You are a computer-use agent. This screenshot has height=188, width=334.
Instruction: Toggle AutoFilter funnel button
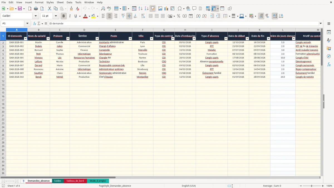pyautogui.click(x=153, y=9)
